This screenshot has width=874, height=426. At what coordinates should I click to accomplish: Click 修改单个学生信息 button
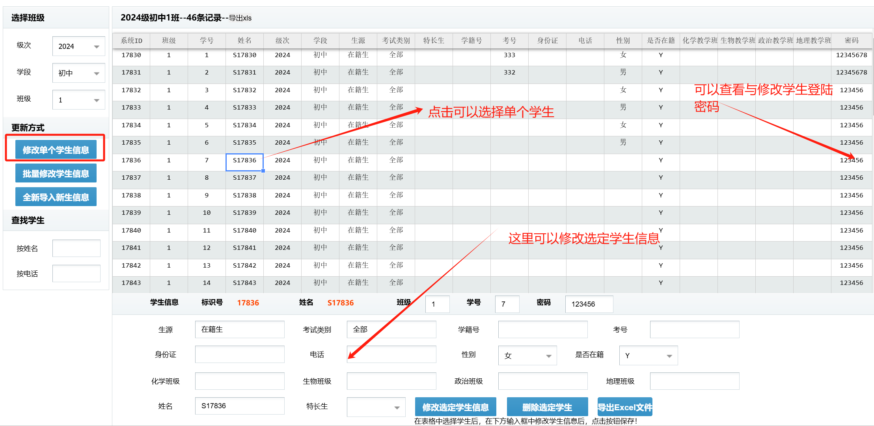pyautogui.click(x=56, y=150)
